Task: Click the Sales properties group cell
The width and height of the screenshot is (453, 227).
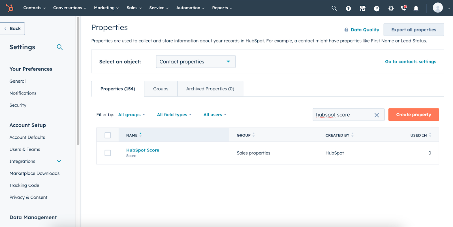Action: pos(253,153)
